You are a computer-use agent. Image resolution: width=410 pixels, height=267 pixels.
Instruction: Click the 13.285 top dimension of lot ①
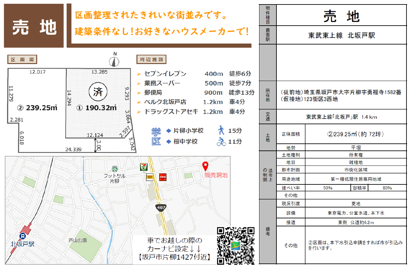coord(99,72)
